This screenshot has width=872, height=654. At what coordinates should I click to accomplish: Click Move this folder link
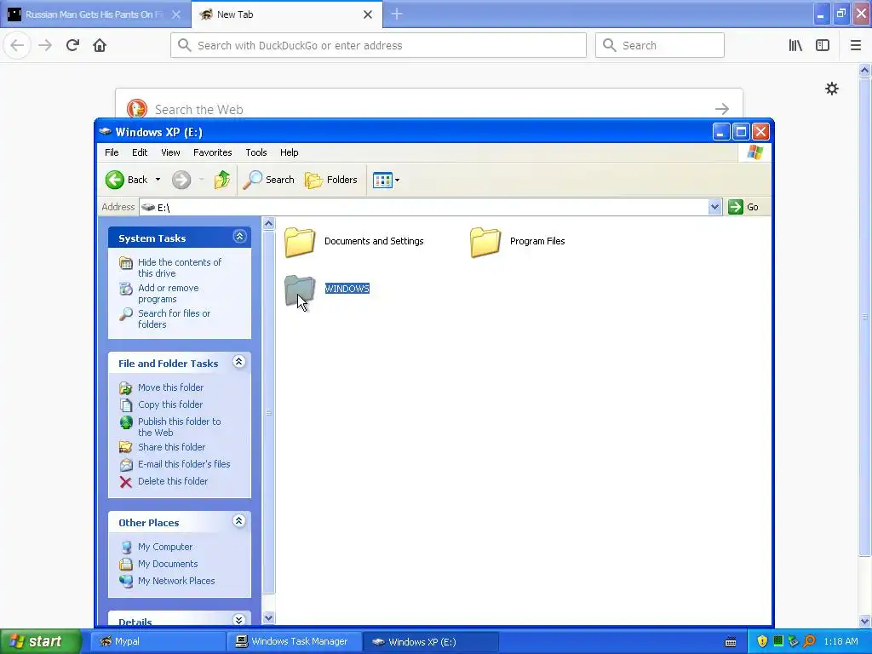(x=170, y=387)
